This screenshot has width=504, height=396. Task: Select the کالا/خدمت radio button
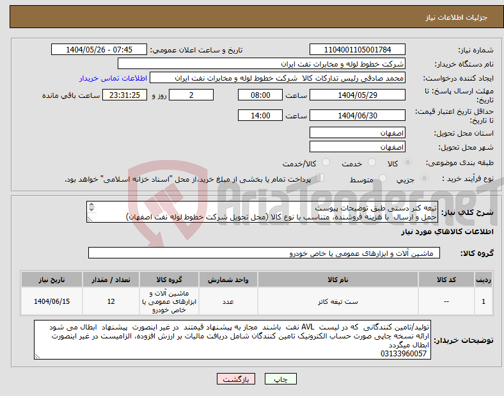pyautogui.click(x=326, y=162)
